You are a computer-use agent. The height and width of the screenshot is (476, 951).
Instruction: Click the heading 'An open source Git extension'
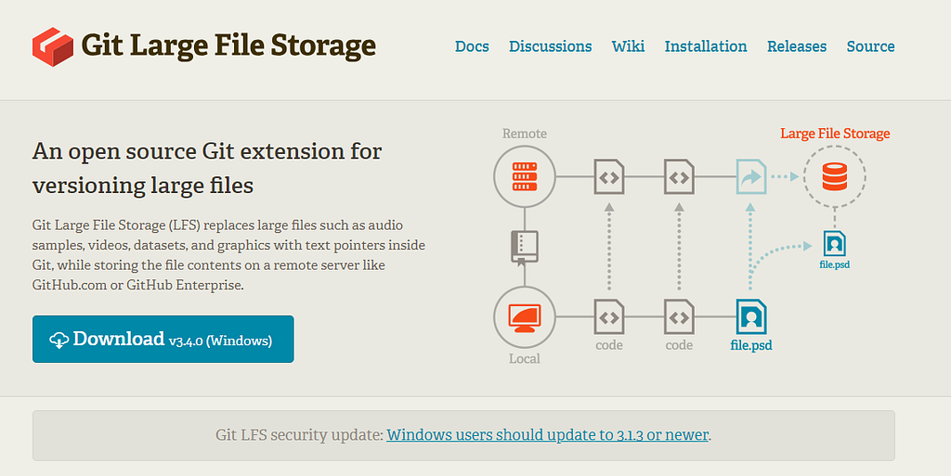tap(207, 168)
